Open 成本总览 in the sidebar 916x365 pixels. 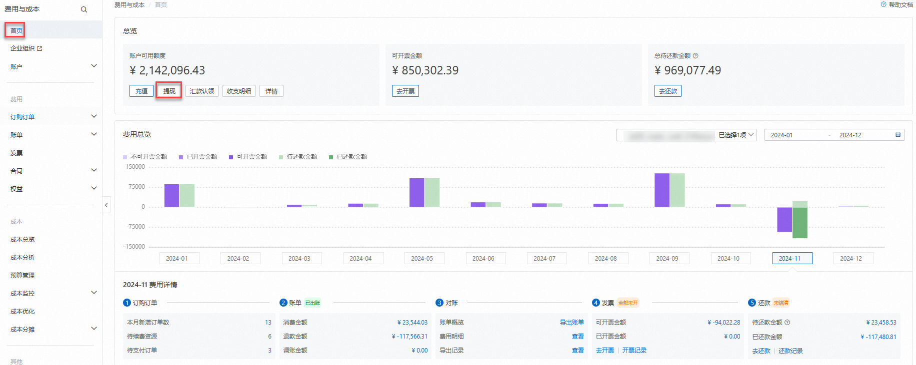[22, 240]
